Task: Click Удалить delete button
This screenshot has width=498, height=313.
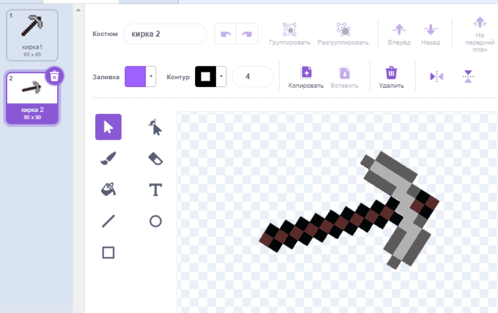Action: (x=391, y=77)
